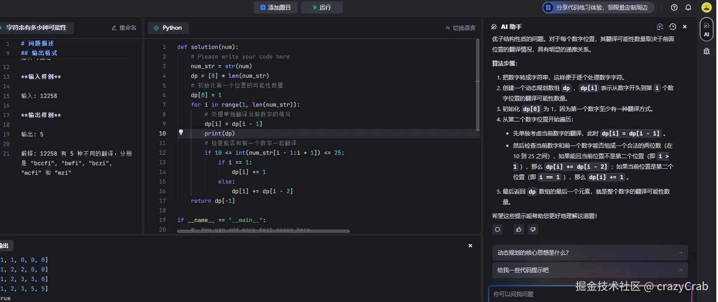Click the 'else:' line in editor
Screen dimensions: 718x302
(227, 181)
